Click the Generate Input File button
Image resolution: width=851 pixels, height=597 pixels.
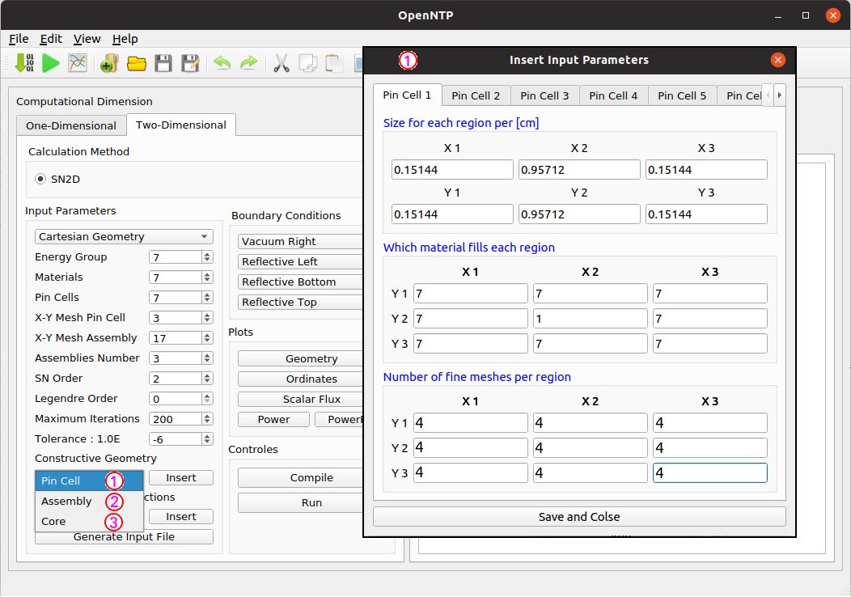pos(124,537)
